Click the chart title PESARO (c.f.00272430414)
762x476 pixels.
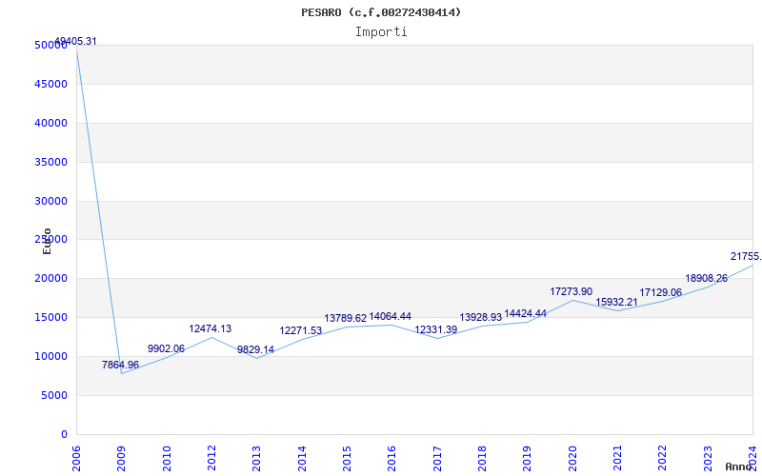[x=381, y=12]
